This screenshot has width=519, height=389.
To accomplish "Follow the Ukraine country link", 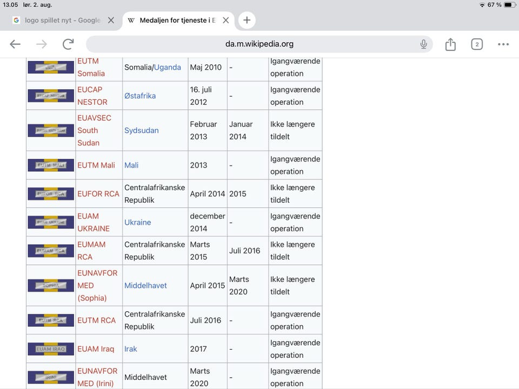I will pyautogui.click(x=137, y=222).
